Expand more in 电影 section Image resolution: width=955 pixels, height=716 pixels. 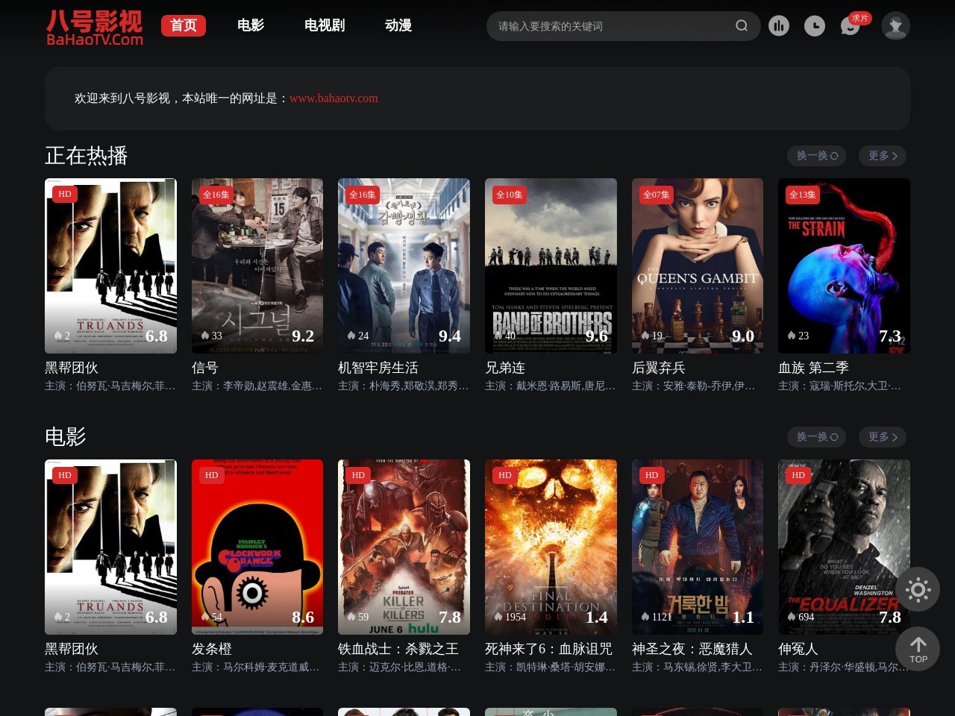click(x=882, y=437)
